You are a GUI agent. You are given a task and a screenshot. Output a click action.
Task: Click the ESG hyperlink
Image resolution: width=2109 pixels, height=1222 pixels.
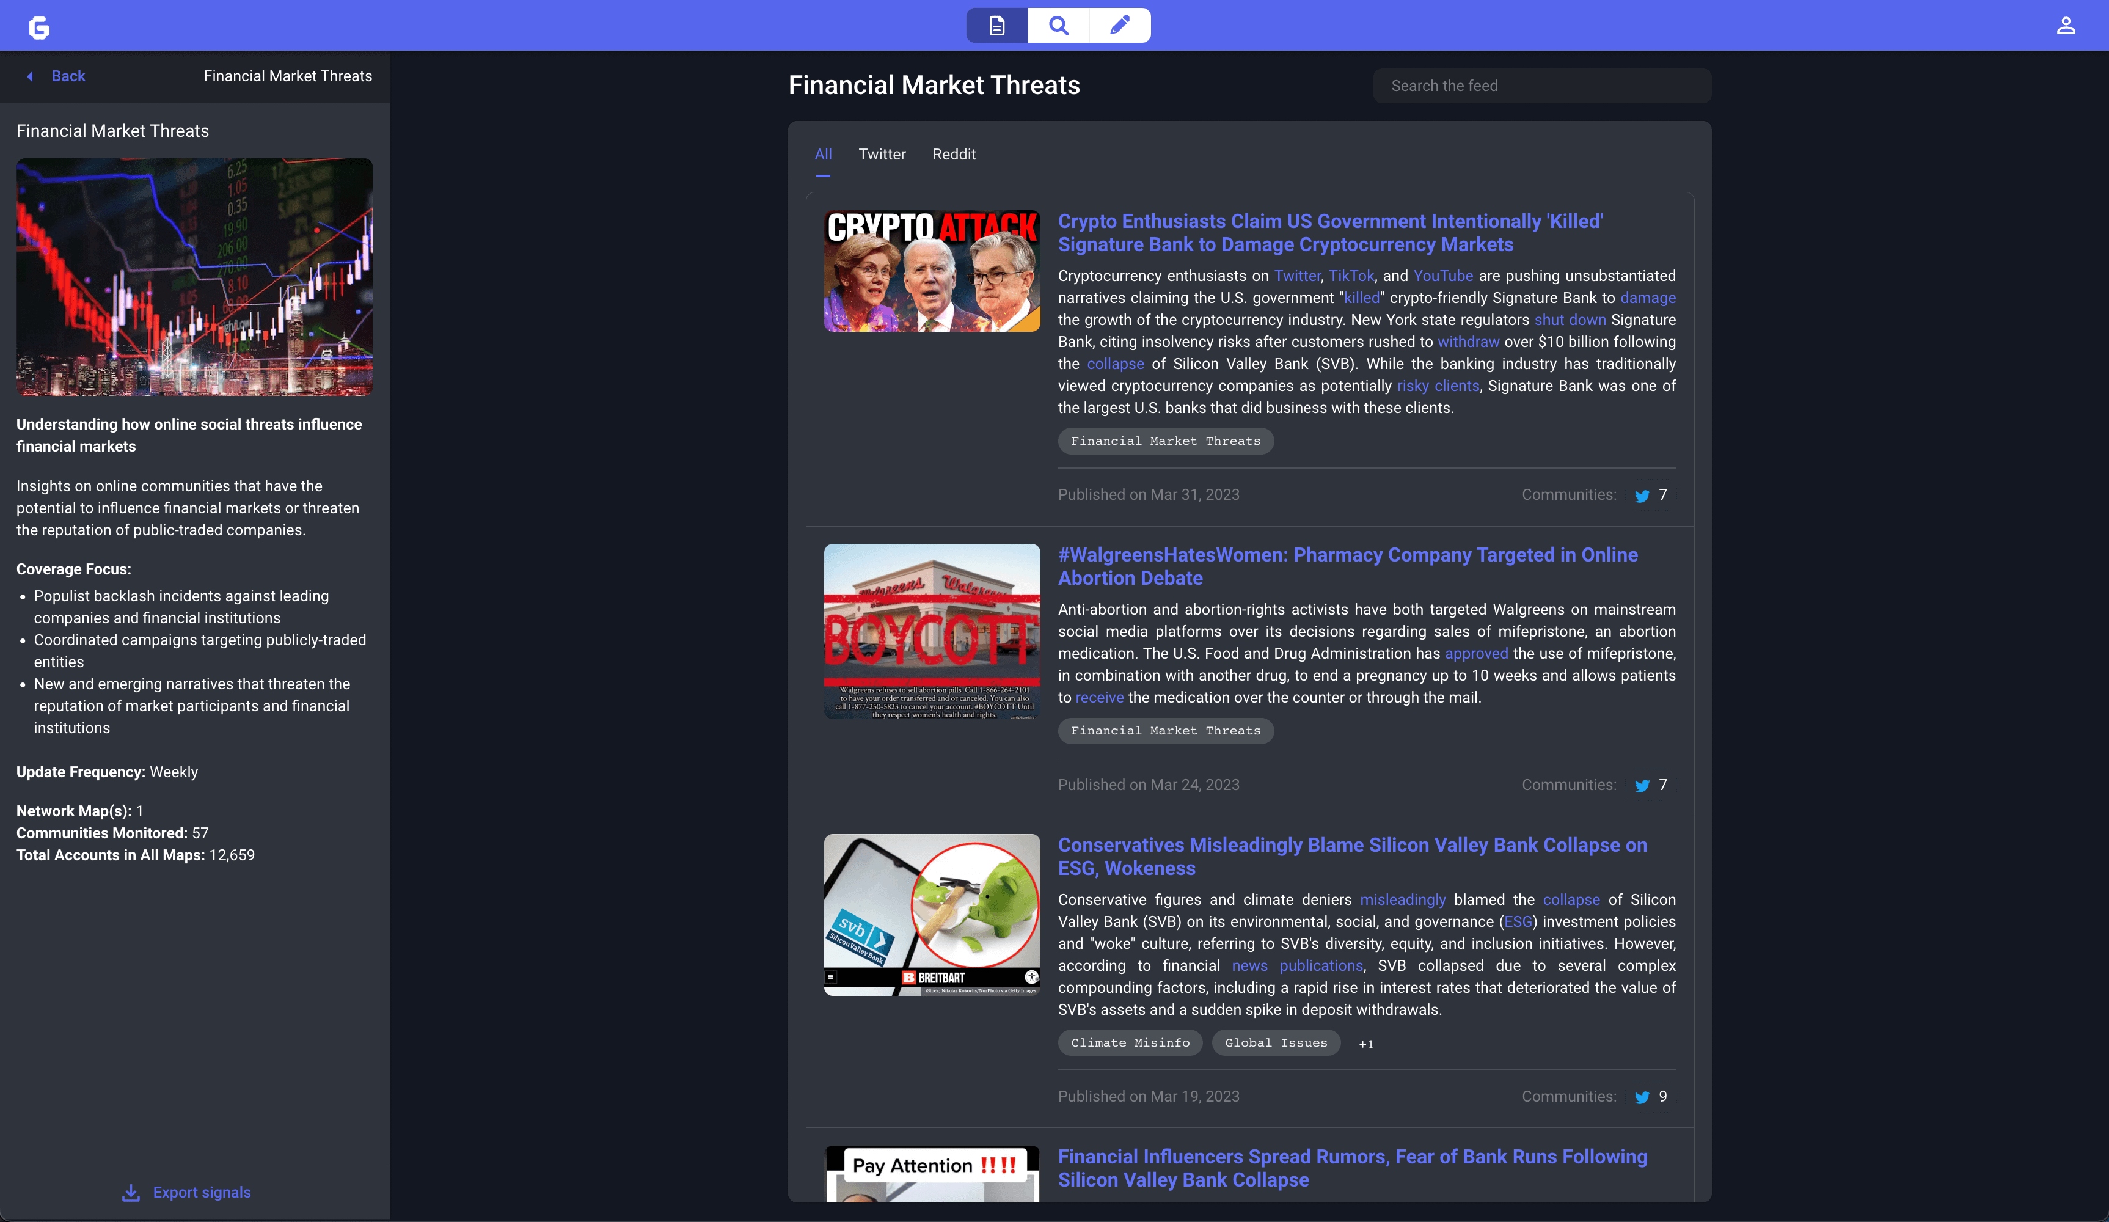pos(1518,921)
